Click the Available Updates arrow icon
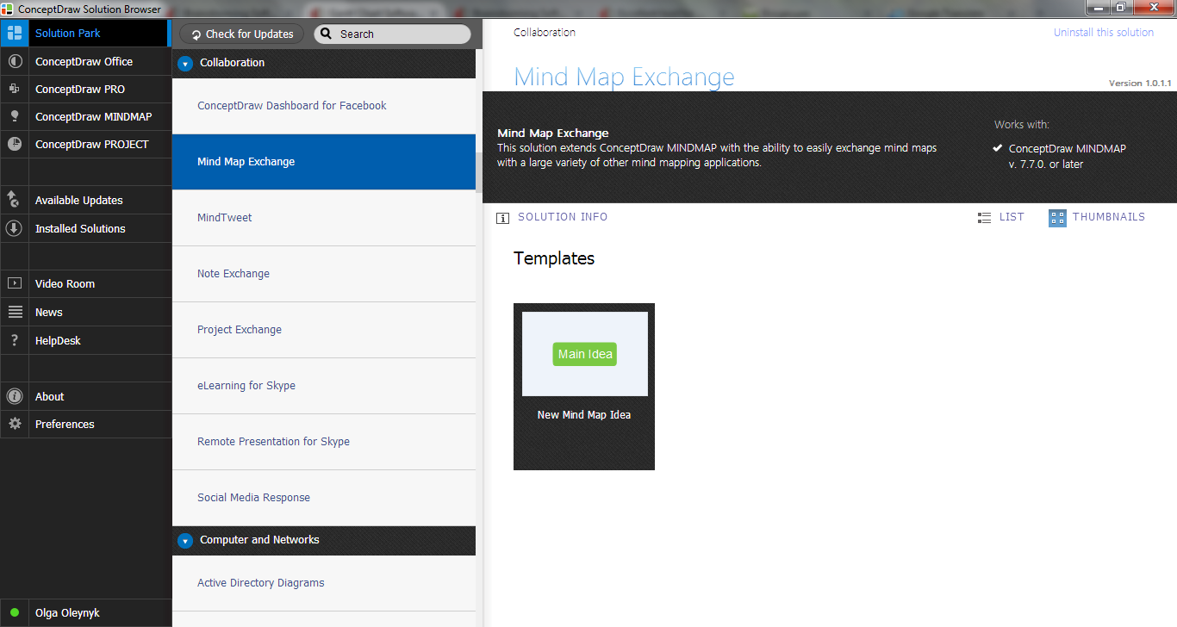 coord(14,201)
